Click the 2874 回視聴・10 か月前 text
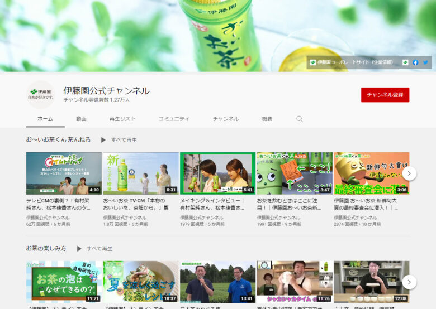436x309 pixels. pos(357,224)
